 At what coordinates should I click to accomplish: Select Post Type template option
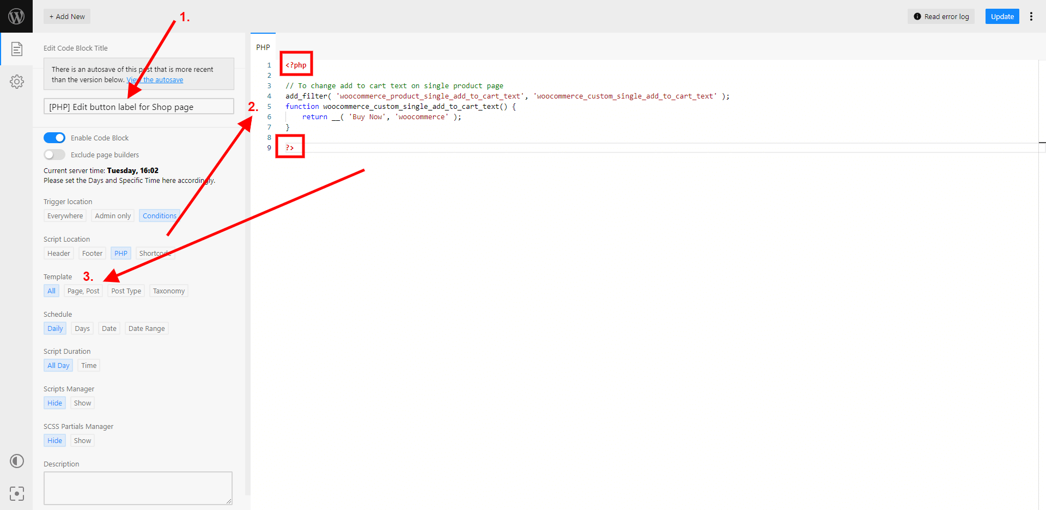click(x=126, y=291)
